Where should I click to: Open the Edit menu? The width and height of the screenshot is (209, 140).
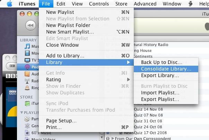tap(61, 4)
